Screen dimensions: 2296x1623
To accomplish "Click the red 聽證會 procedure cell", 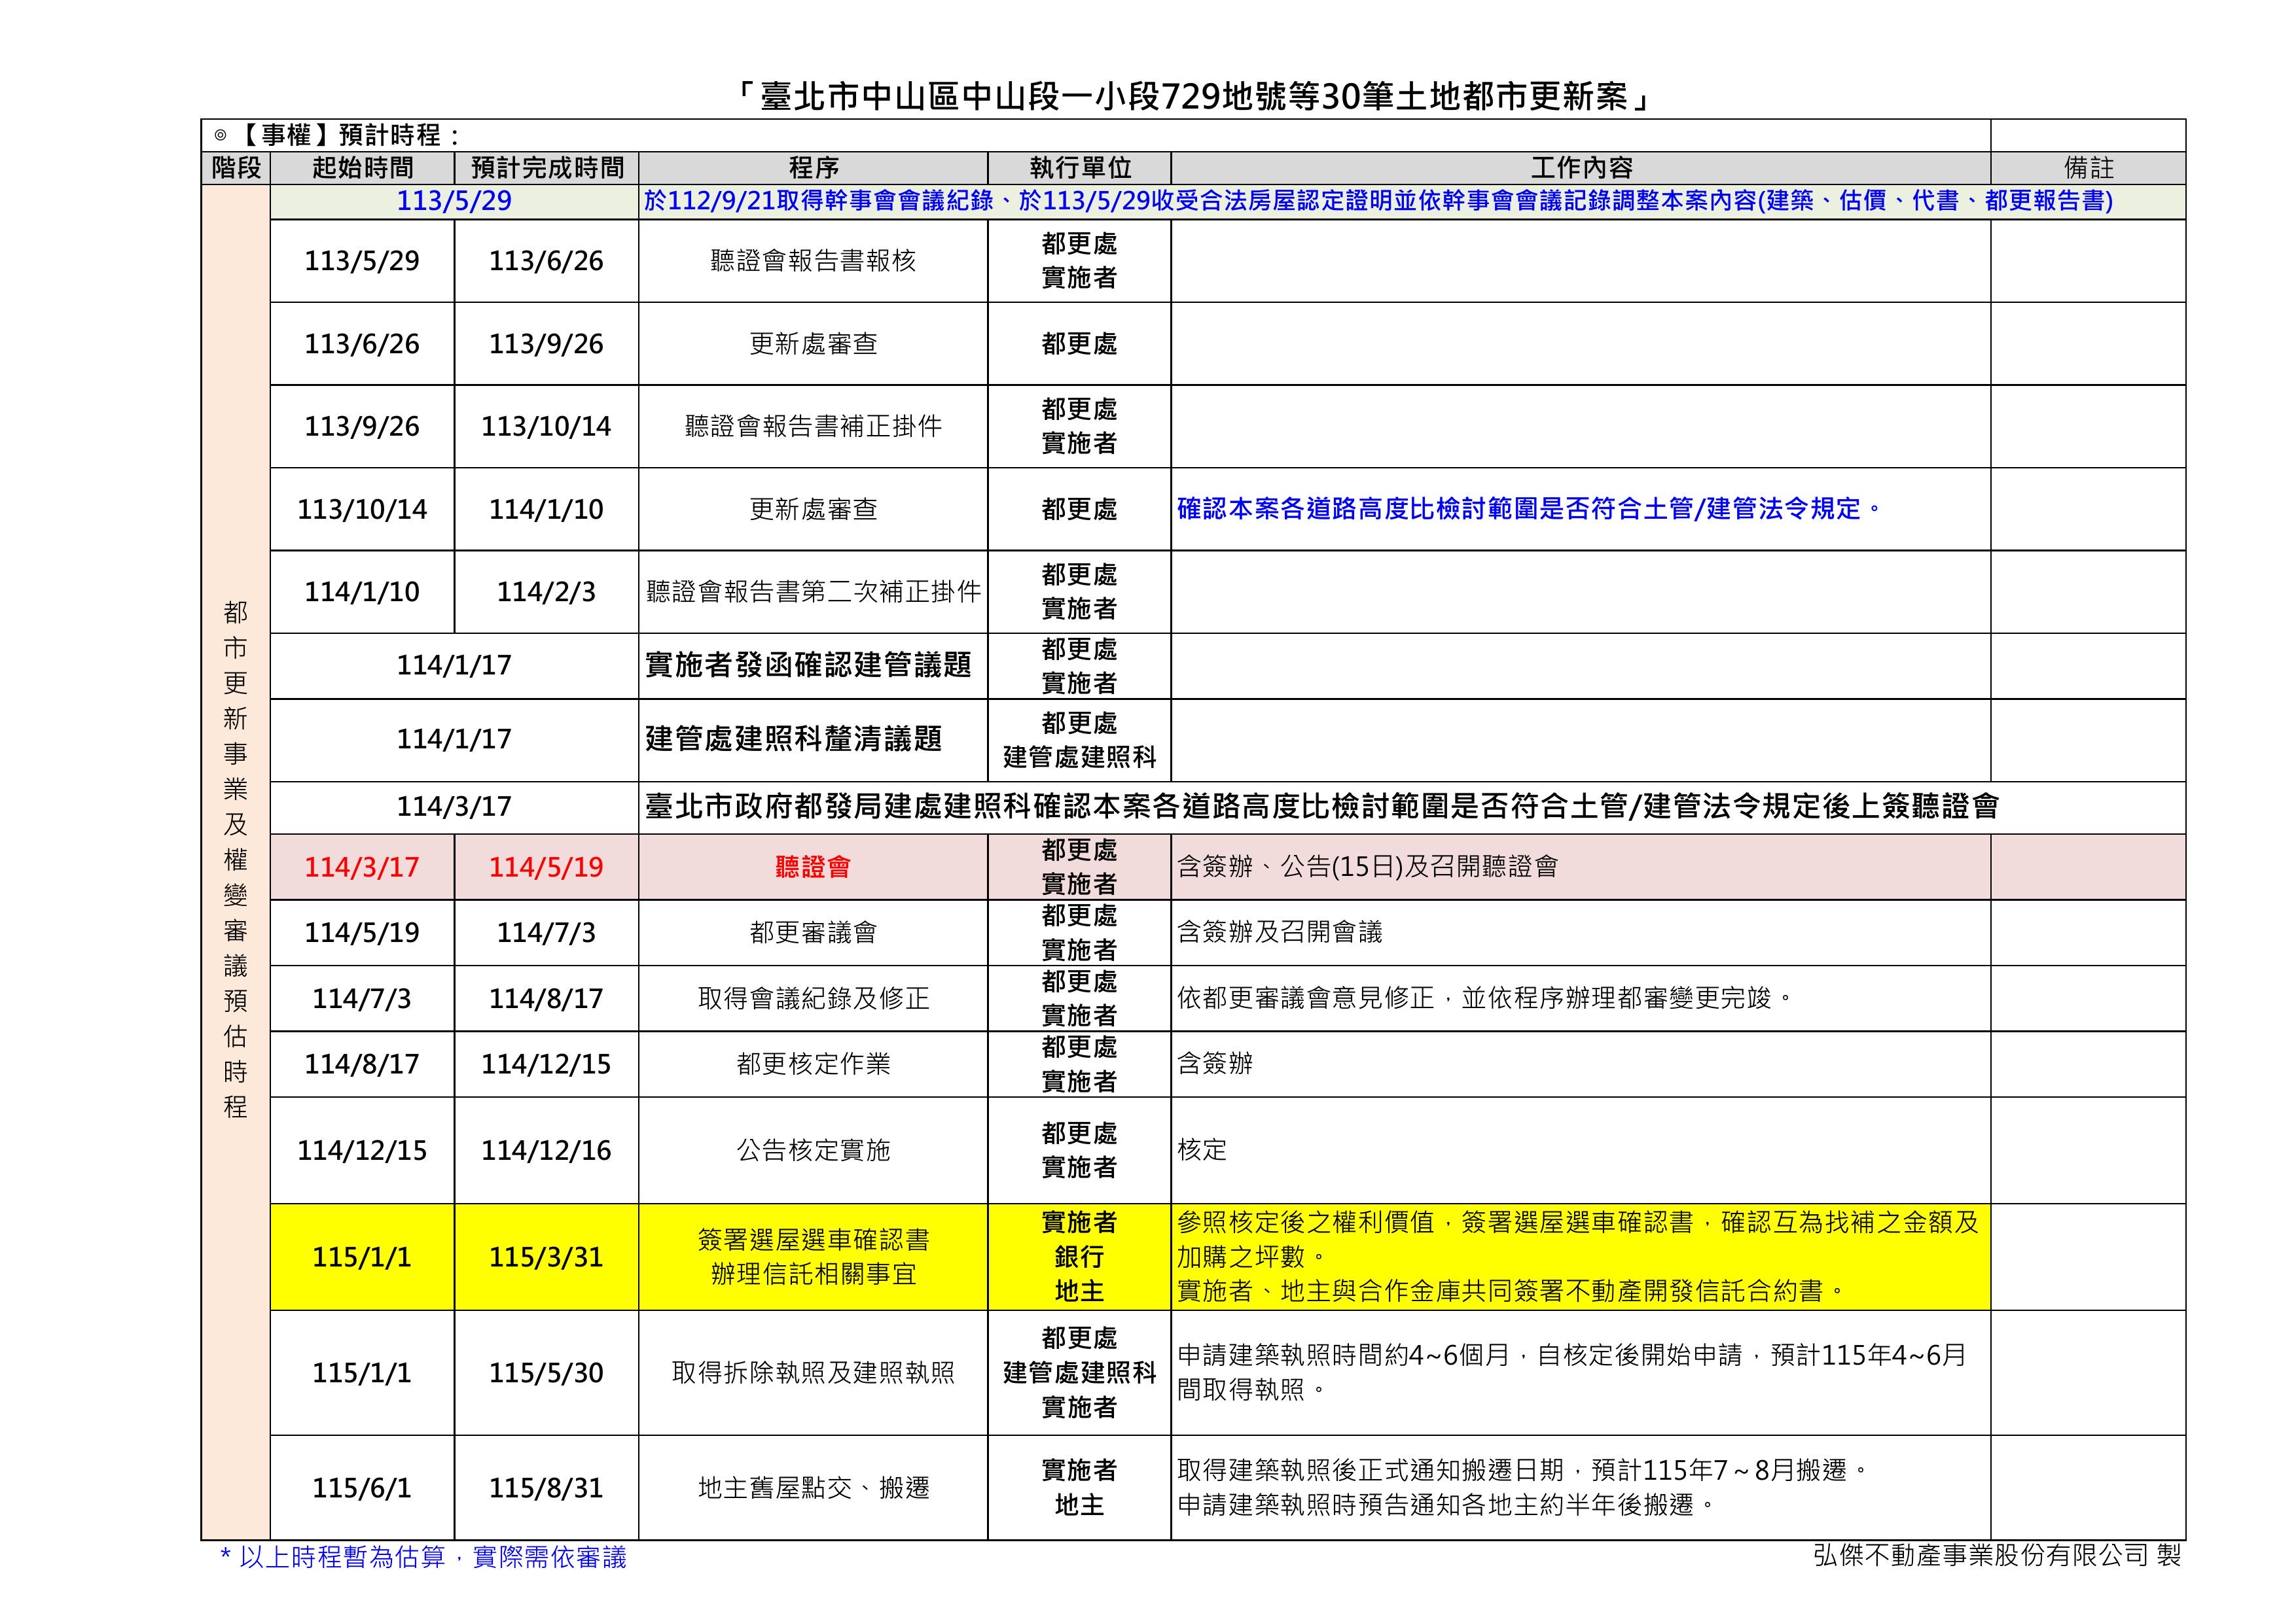I will click(813, 867).
